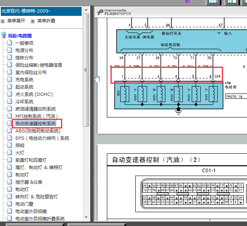Click the page icon beside 指示器 &仪表
The height and width of the screenshot is (226, 247).
[x=10, y=182]
